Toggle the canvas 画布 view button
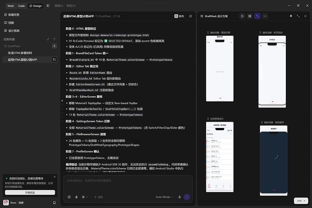Image resolution: width=312 pixels, height=208 pixels. coord(179,16)
